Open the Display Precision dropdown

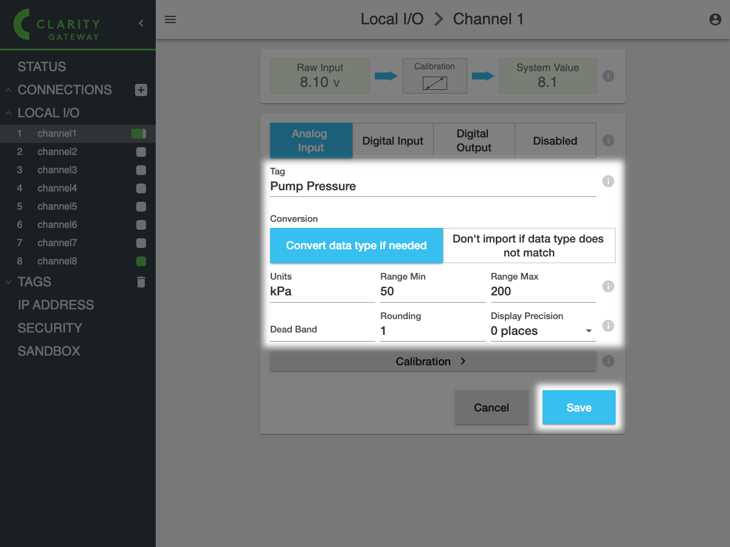coord(542,331)
